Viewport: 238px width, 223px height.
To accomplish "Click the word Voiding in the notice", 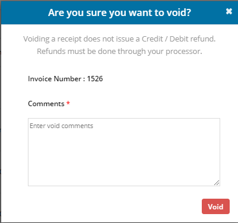I will pyautogui.click(x=36, y=39).
